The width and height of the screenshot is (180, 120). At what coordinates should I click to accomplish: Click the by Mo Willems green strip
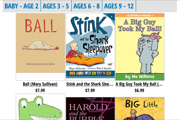pyautogui.click(x=140, y=77)
